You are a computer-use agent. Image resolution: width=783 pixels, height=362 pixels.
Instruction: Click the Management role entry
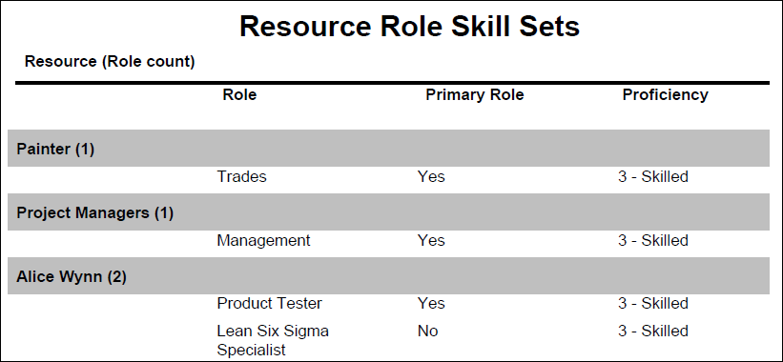(x=263, y=240)
